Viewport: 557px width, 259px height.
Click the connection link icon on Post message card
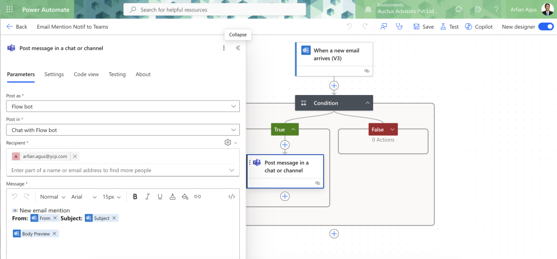318,183
